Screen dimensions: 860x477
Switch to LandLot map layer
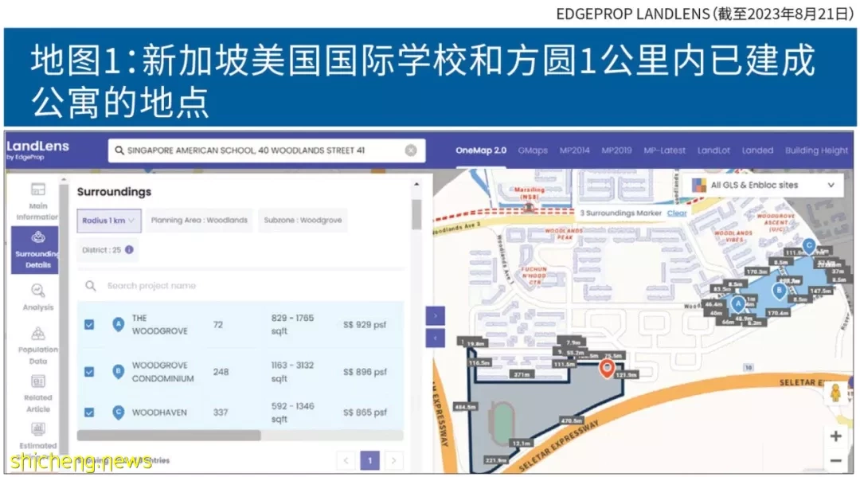tap(713, 151)
